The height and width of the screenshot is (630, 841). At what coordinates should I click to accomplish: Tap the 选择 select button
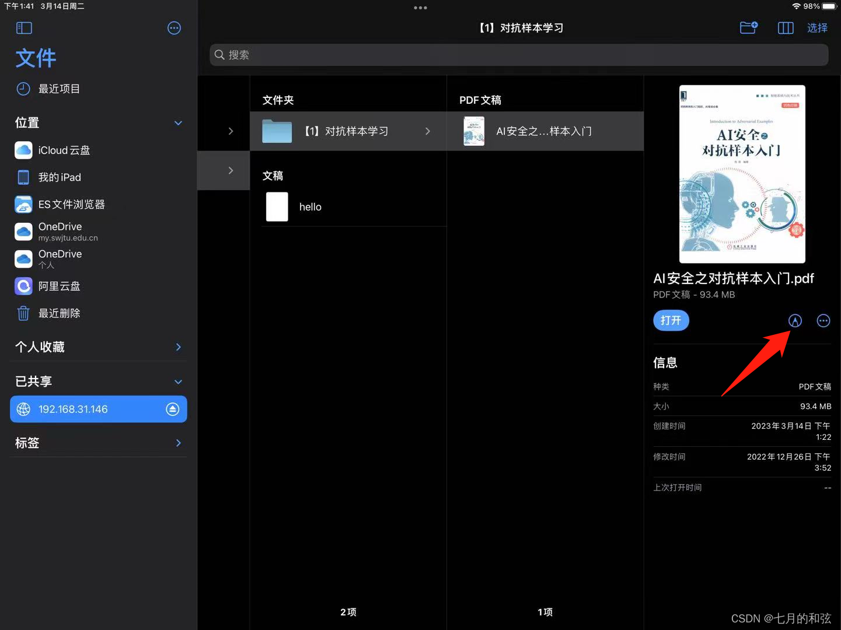[817, 28]
